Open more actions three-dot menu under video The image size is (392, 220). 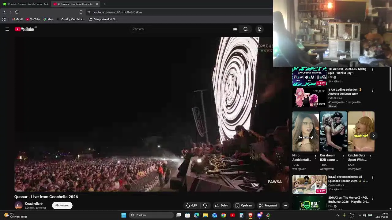pos(285,205)
